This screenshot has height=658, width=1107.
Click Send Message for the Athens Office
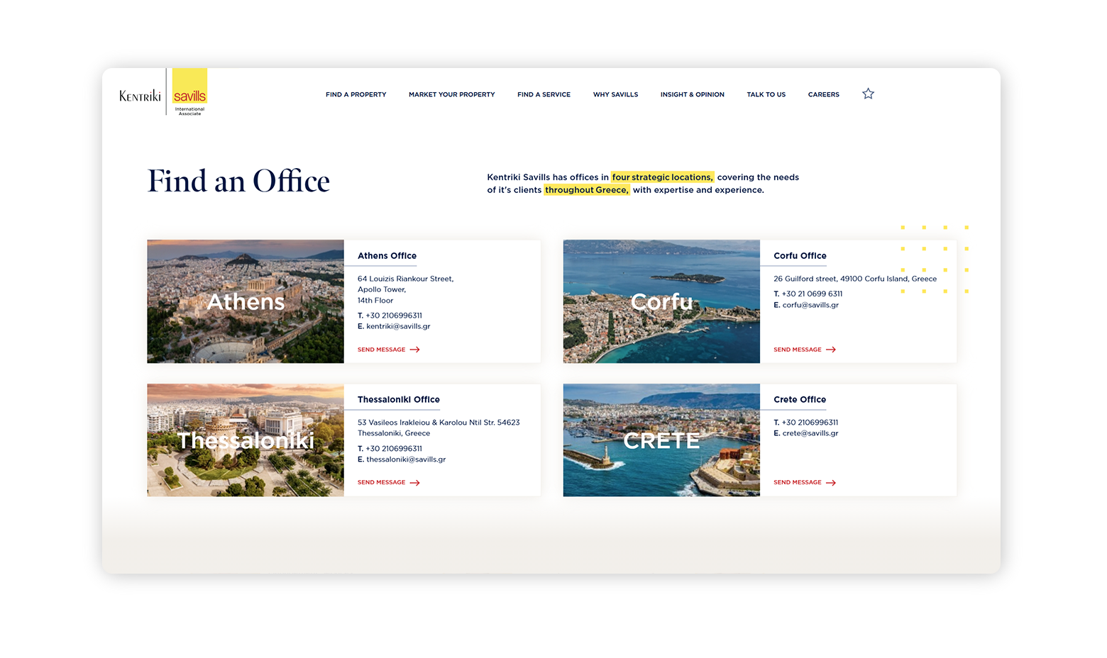click(381, 349)
